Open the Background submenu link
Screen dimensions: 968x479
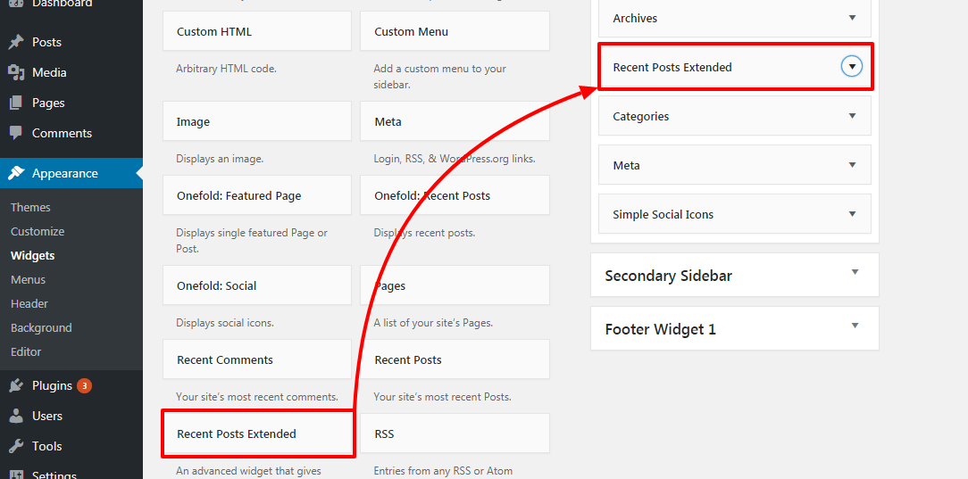coord(41,328)
